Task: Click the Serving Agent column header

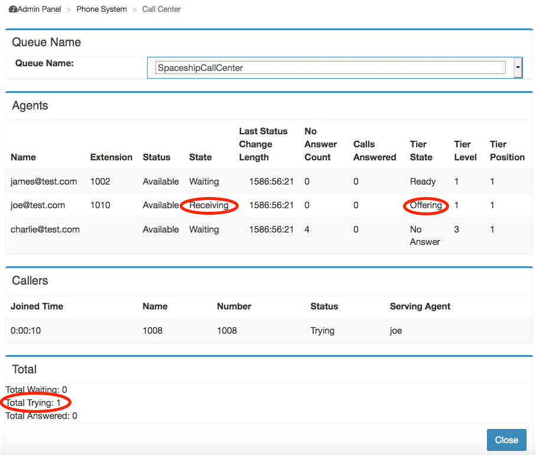Action: [x=420, y=306]
